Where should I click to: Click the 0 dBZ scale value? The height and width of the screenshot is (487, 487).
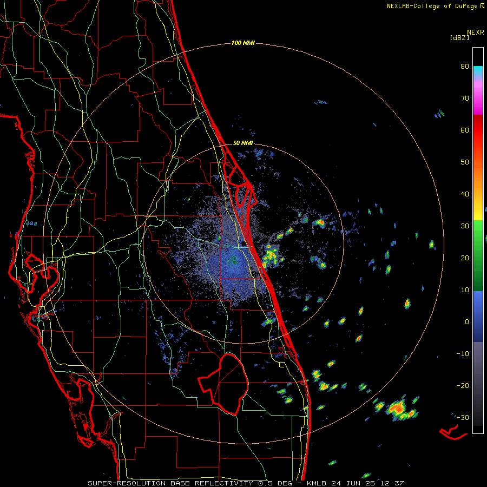point(467,322)
